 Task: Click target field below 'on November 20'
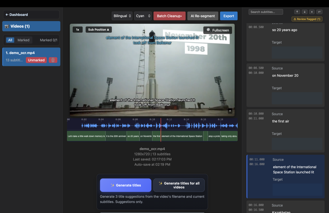(x=297, y=98)
